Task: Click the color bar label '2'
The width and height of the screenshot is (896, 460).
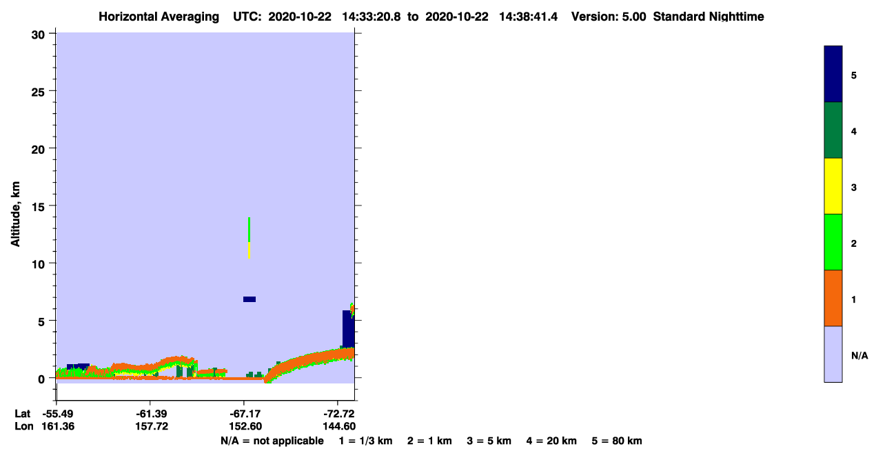Action: coord(854,243)
